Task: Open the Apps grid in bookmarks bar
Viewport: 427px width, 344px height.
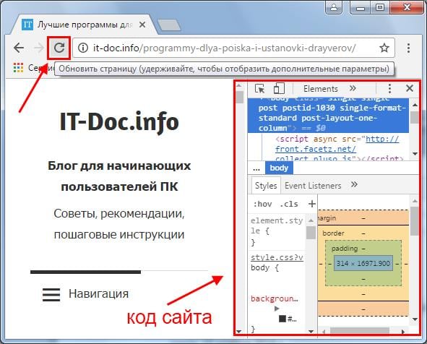Action: pyautogui.click(x=18, y=67)
